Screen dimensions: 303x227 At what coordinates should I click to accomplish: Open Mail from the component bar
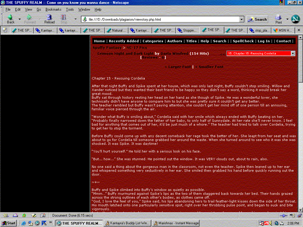[x=15, y=215]
